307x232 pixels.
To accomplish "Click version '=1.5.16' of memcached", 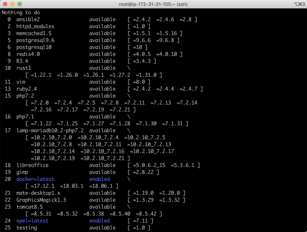I will pos(167,33).
